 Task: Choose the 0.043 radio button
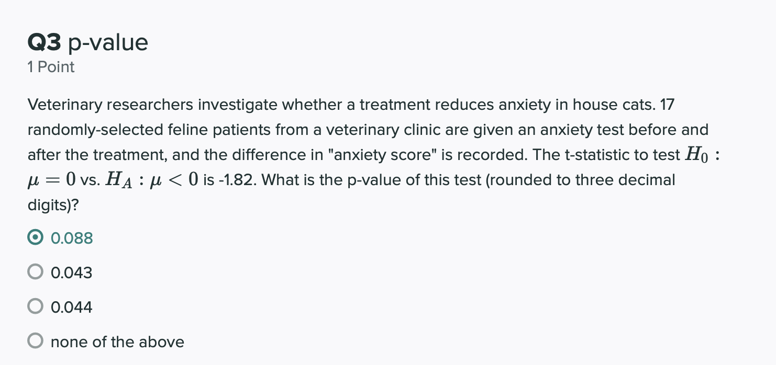(35, 272)
